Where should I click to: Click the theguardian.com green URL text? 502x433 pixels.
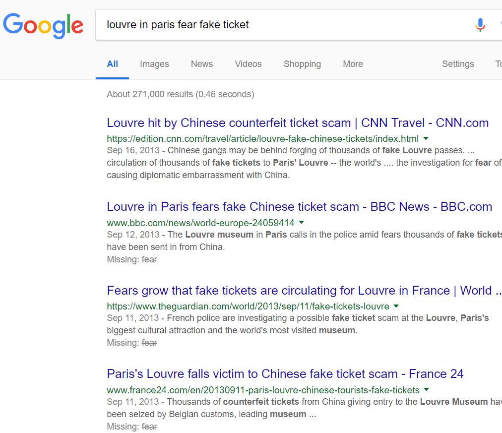(x=248, y=306)
